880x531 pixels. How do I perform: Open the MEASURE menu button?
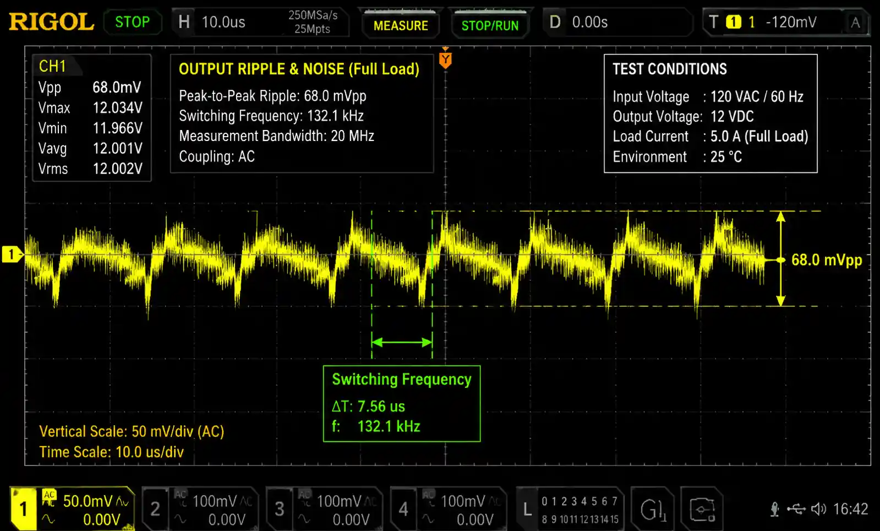tap(401, 25)
